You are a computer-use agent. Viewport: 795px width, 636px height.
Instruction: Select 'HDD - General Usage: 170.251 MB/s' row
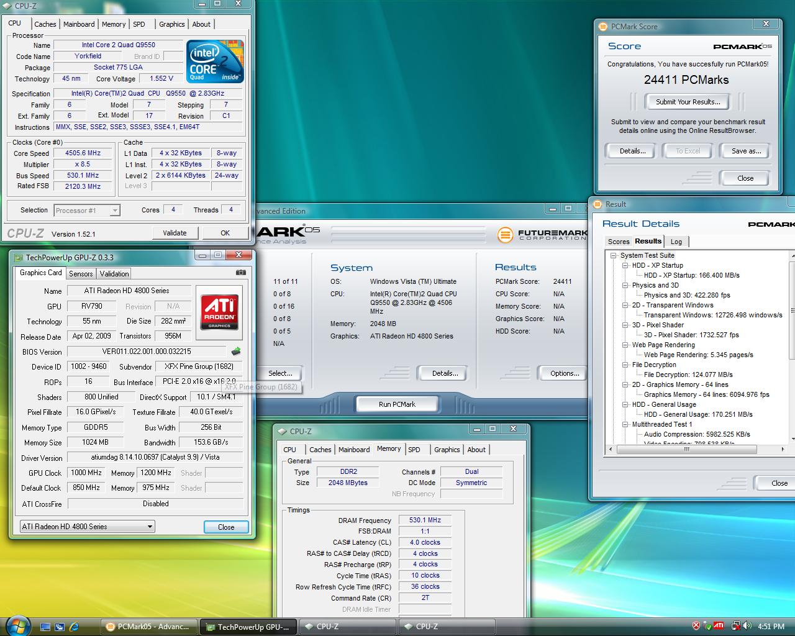pos(698,414)
